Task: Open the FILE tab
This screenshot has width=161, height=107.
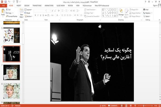Action: (3, 6)
